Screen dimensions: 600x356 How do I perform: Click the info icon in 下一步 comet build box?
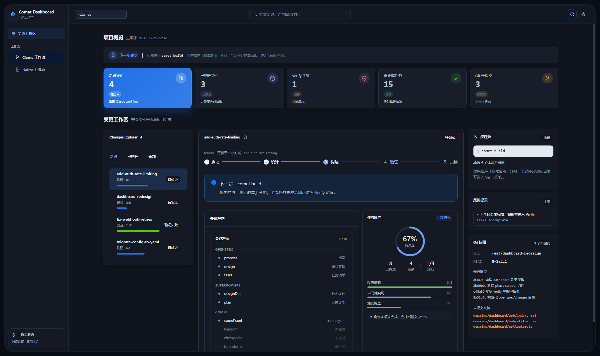(x=214, y=182)
